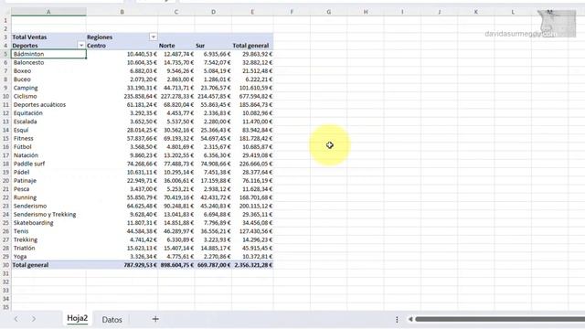585x329 pixels.
Task: Select the grand total 2.356.321,28 € cell
Action: 252,265
